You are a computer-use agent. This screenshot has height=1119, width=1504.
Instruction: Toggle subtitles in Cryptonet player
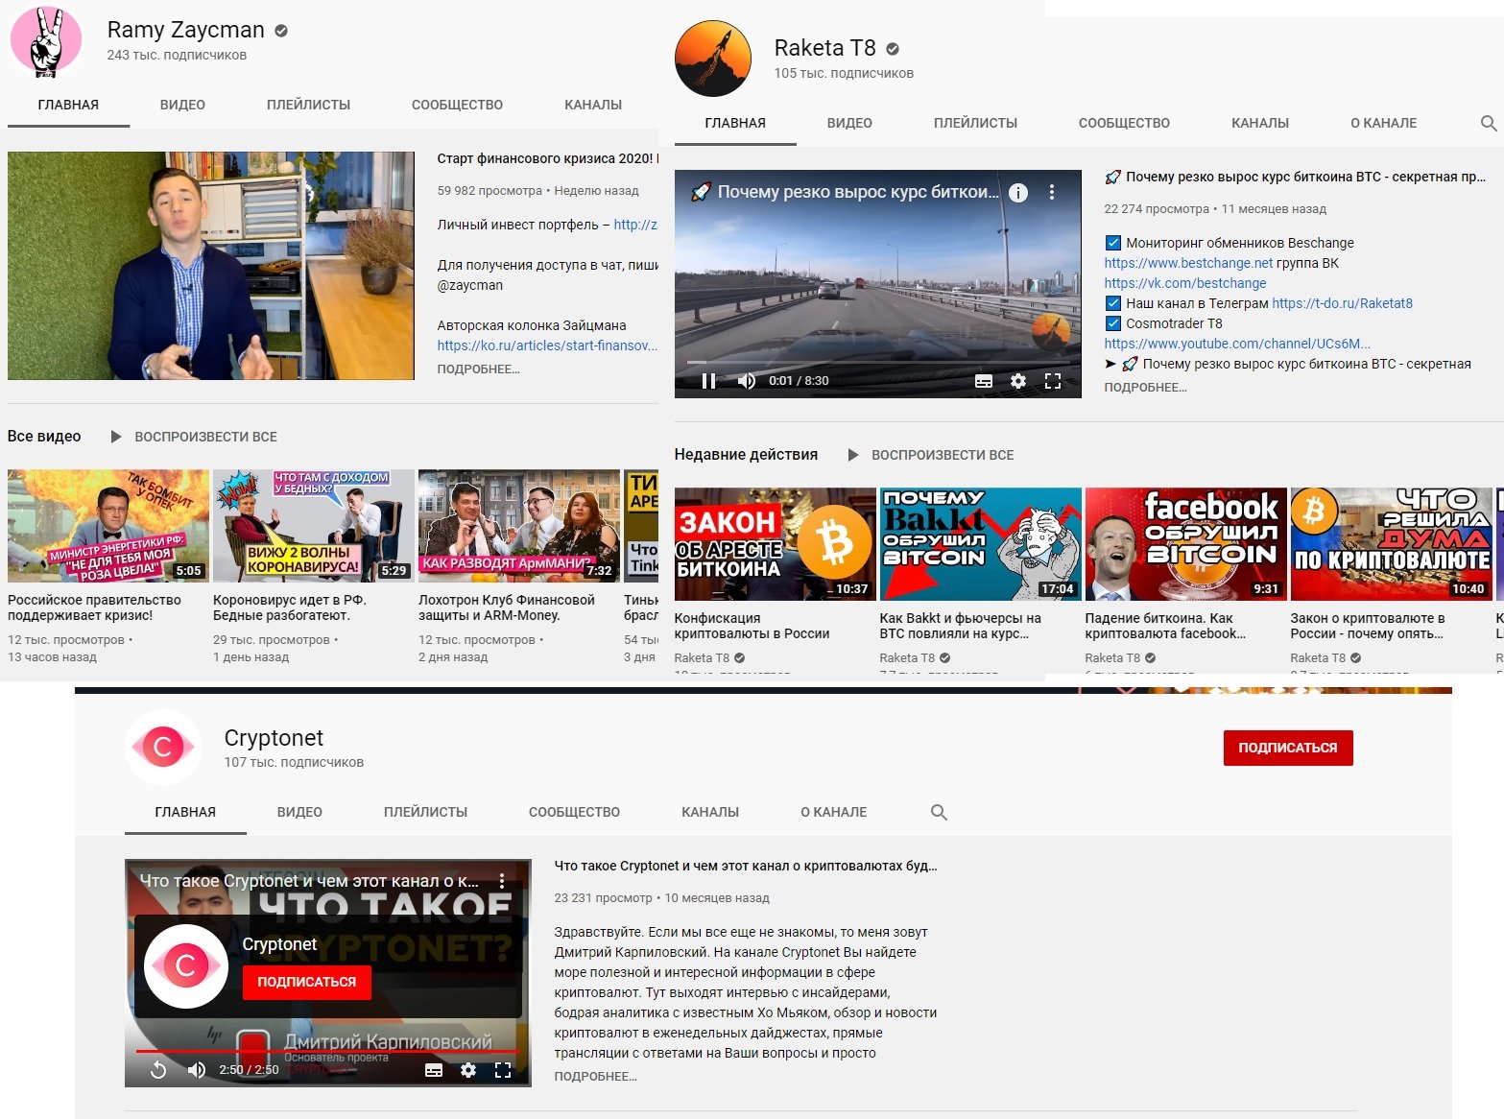(434, 1070)
